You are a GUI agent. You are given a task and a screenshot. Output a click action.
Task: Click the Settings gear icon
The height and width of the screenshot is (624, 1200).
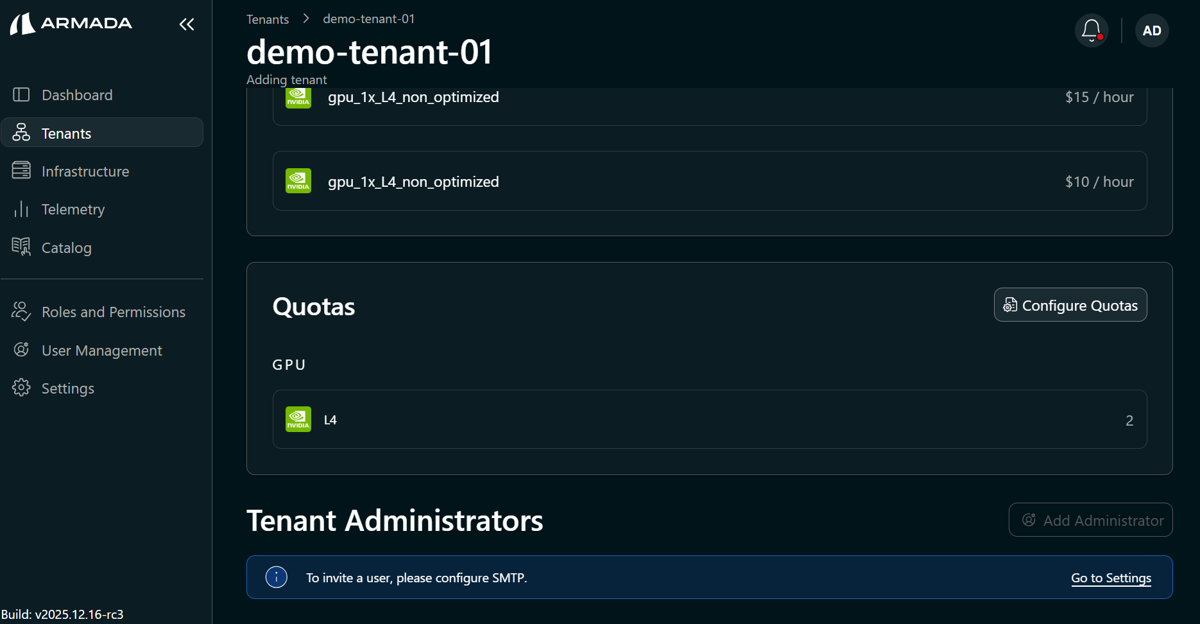click(x=21, y=388)
